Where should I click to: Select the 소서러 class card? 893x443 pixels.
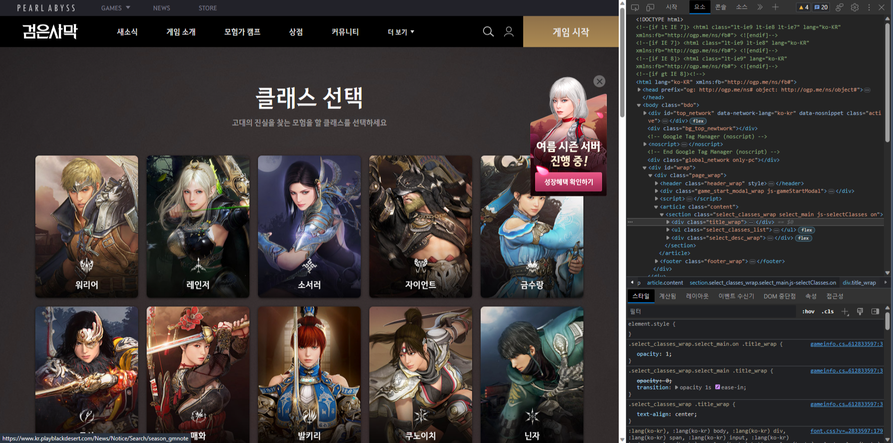click(x=309, y=227)
